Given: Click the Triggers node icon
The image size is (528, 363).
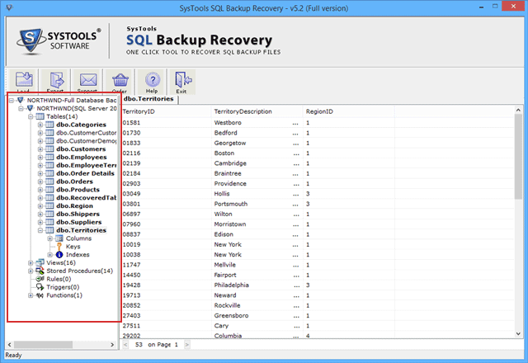Looking at the screenshot, I should pyautogui.click(x=40, y=287).
